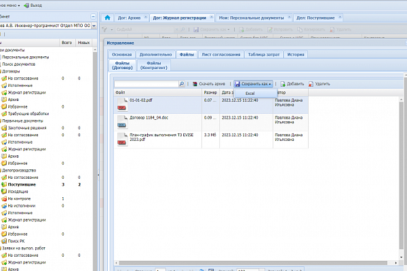Click the horizontal scrollbar of files grid
The height and width of the screenshot is (271, 407).
(x=253, y=263)
